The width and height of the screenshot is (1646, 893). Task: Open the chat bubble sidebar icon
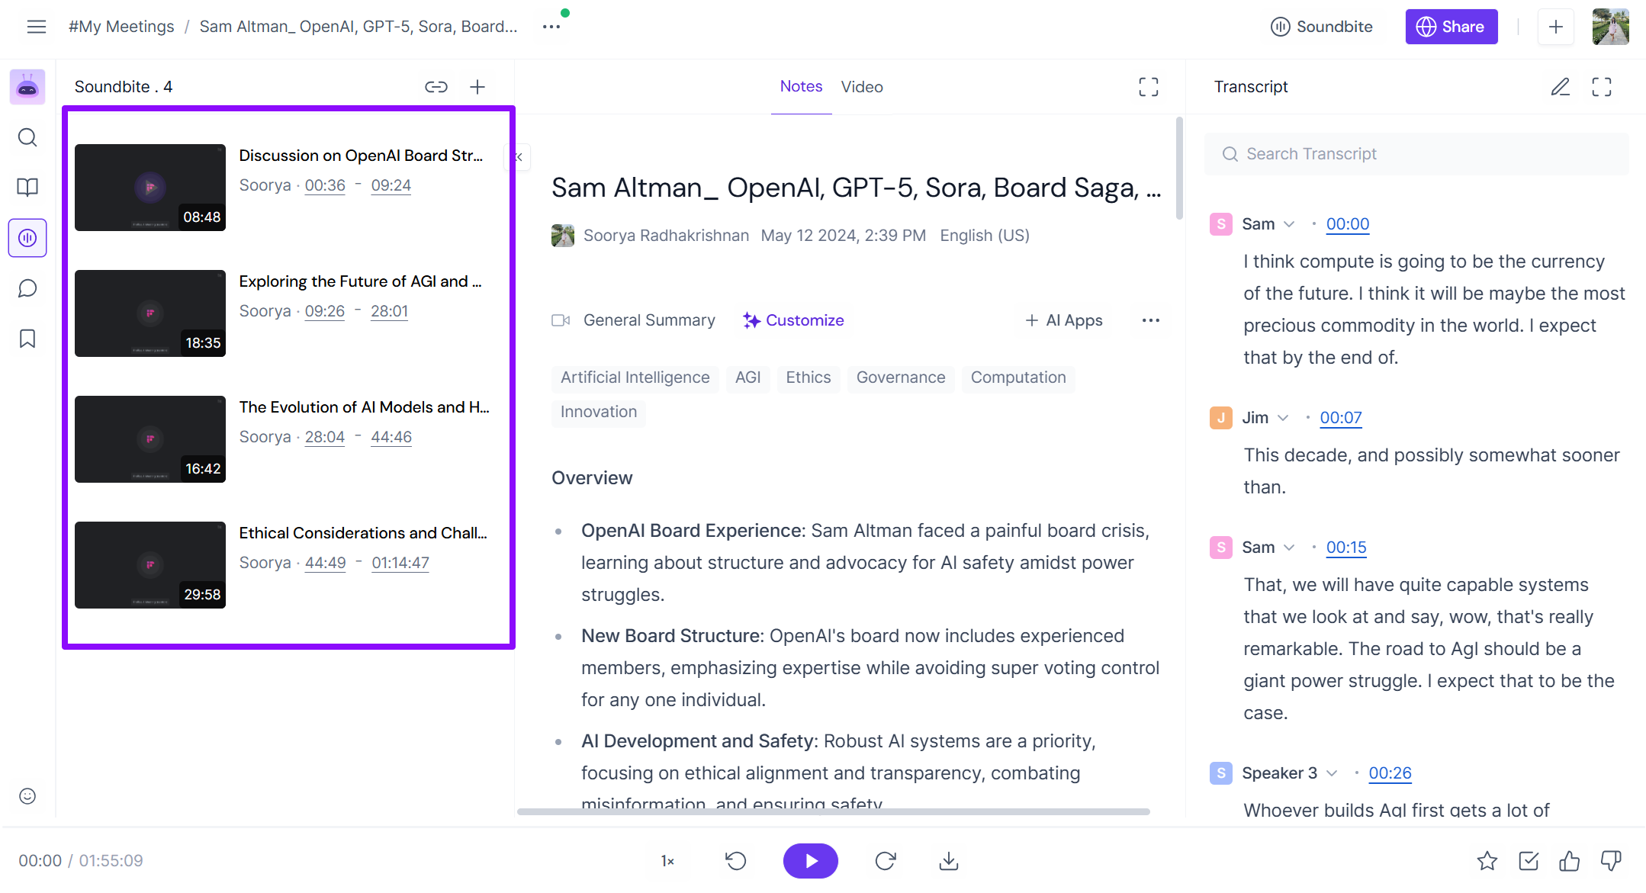click(27, 288)
